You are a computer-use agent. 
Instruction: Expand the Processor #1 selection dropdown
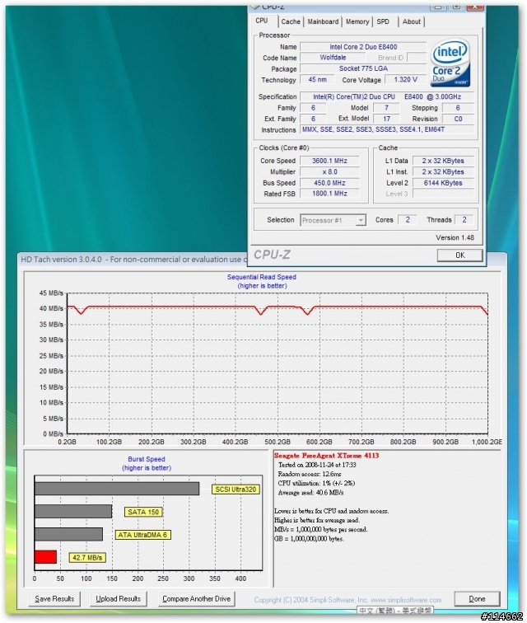361,220
